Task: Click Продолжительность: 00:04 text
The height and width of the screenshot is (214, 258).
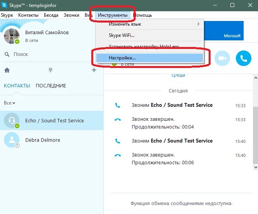Action: tap(163, 127)
